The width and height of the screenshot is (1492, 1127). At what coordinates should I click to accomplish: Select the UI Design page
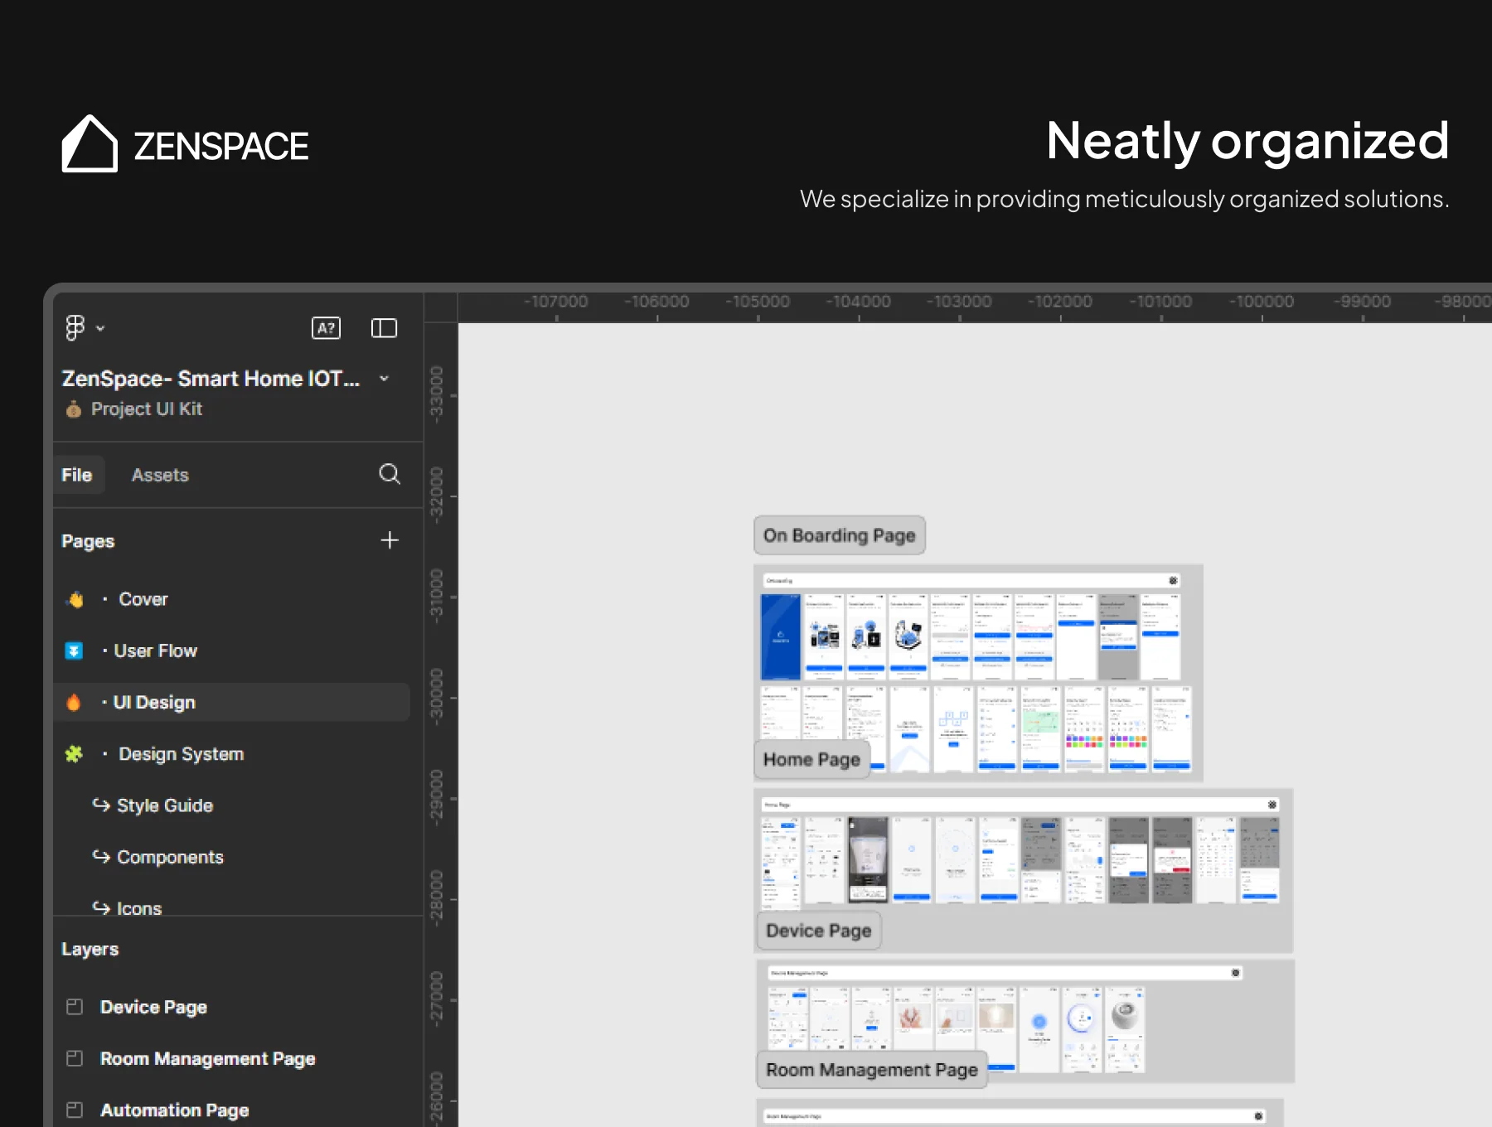pos(231,702)
